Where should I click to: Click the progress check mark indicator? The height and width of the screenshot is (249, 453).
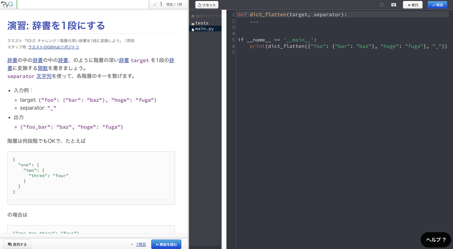click(155, 5)
